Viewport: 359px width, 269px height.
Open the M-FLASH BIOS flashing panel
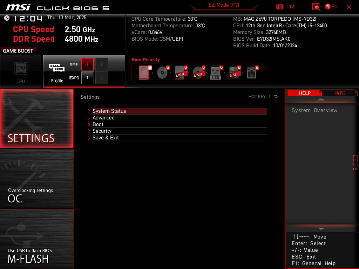[36, 239]
